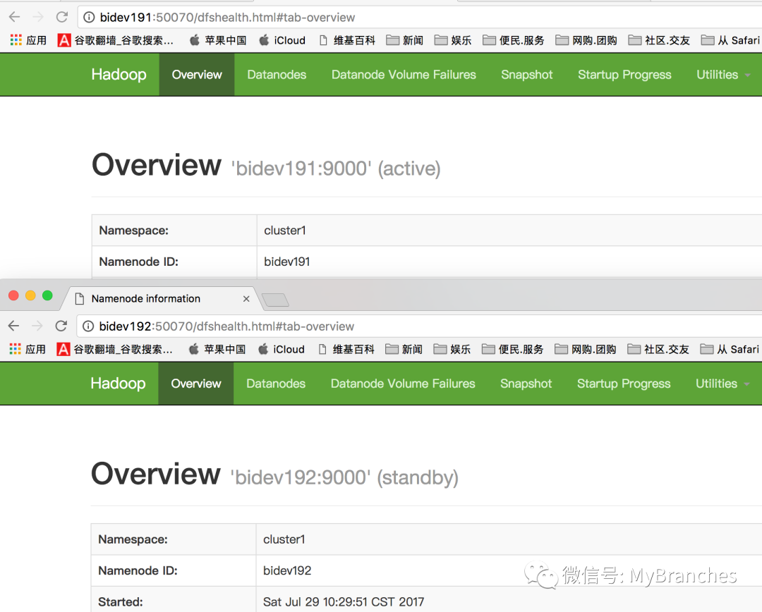
Task: Open the 谷歌翻墙 bookmark in the bidev192 window
Action: pos(114,349)
